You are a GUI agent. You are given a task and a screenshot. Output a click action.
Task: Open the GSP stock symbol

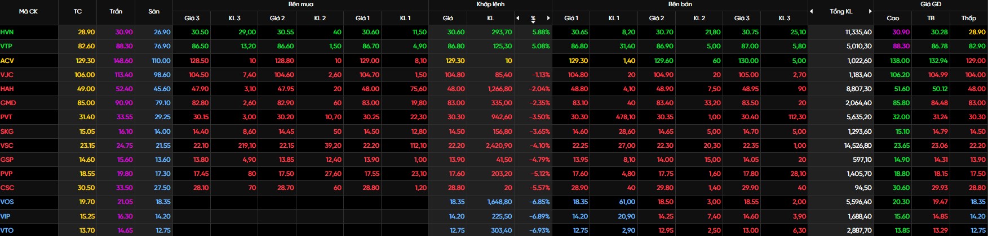[7, 160]
